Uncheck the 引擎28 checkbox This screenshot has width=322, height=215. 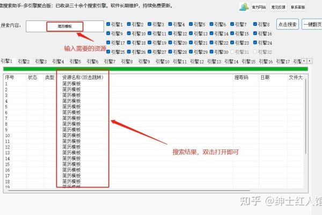click(170, 52)
